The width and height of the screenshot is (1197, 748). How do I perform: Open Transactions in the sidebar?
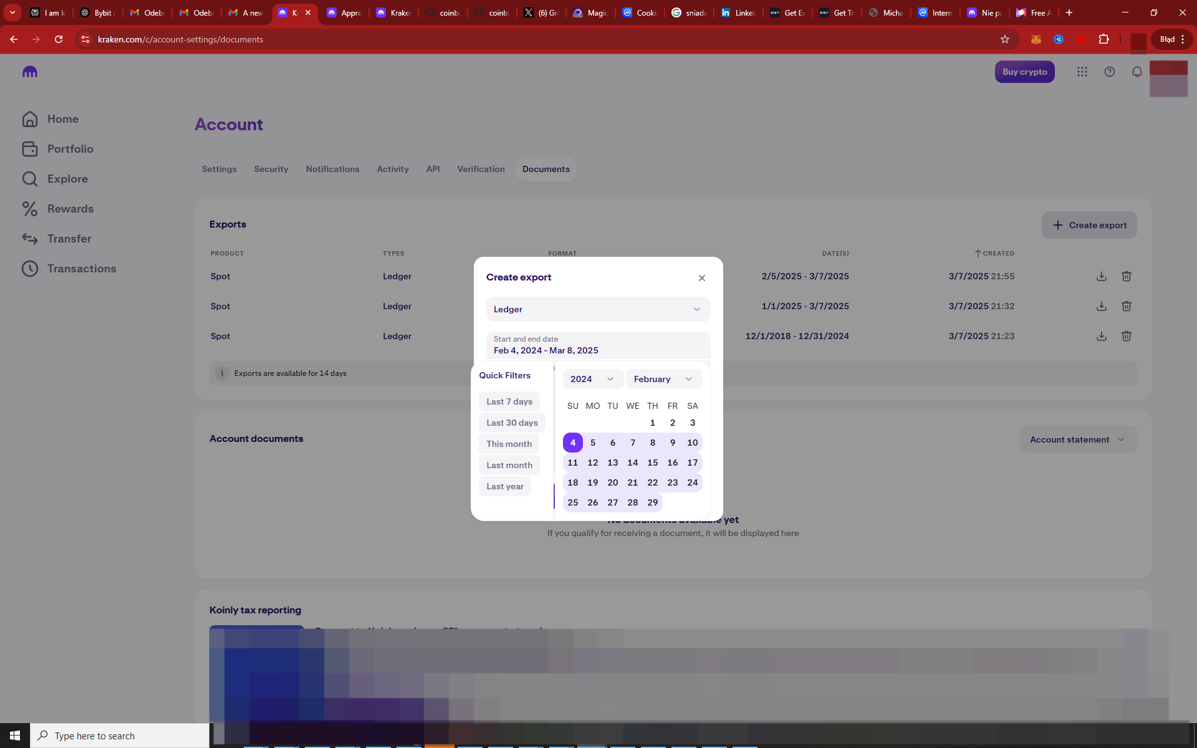pyautogui.click(x=69, y=269)
